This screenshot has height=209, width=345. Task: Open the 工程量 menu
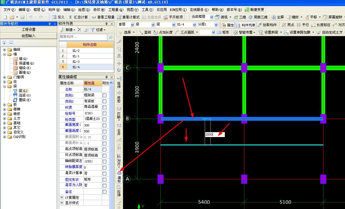[116, 10]
